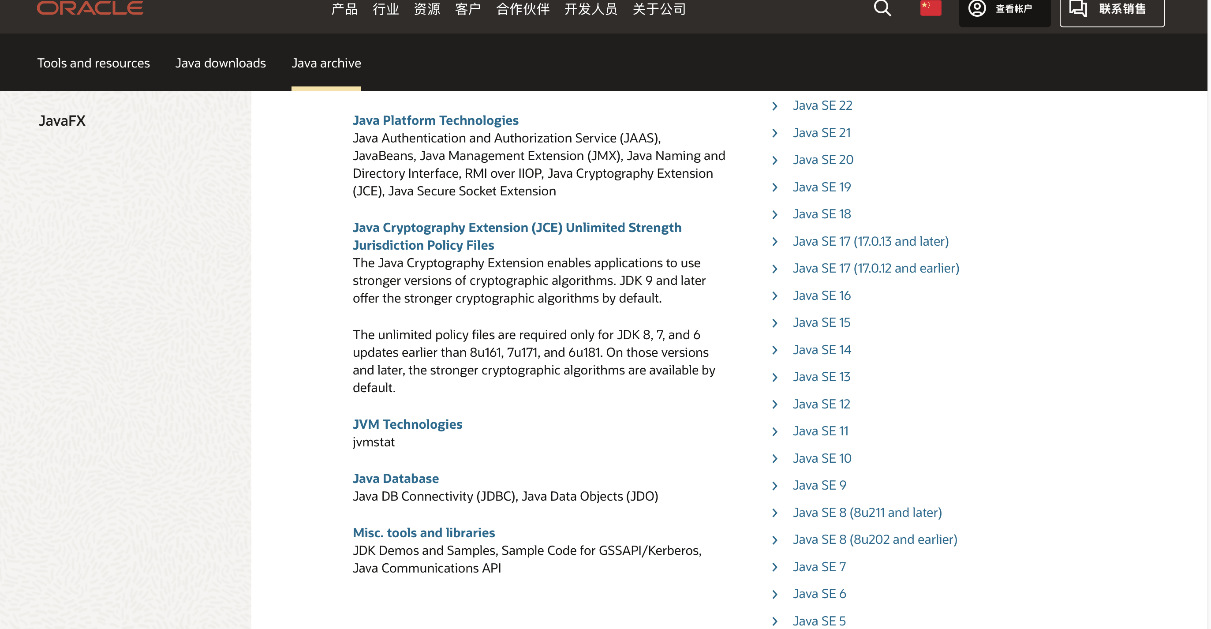The width and height of the screenshot is (1211, 629).
Task: Open JVM Technologies link
Action: [407, 424]
